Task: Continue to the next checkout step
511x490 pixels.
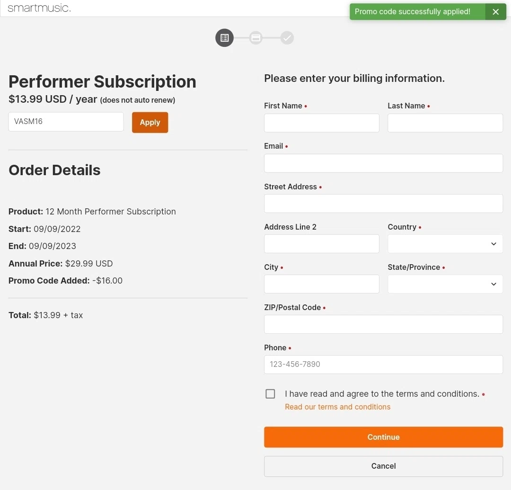Action: pos(384,437)
